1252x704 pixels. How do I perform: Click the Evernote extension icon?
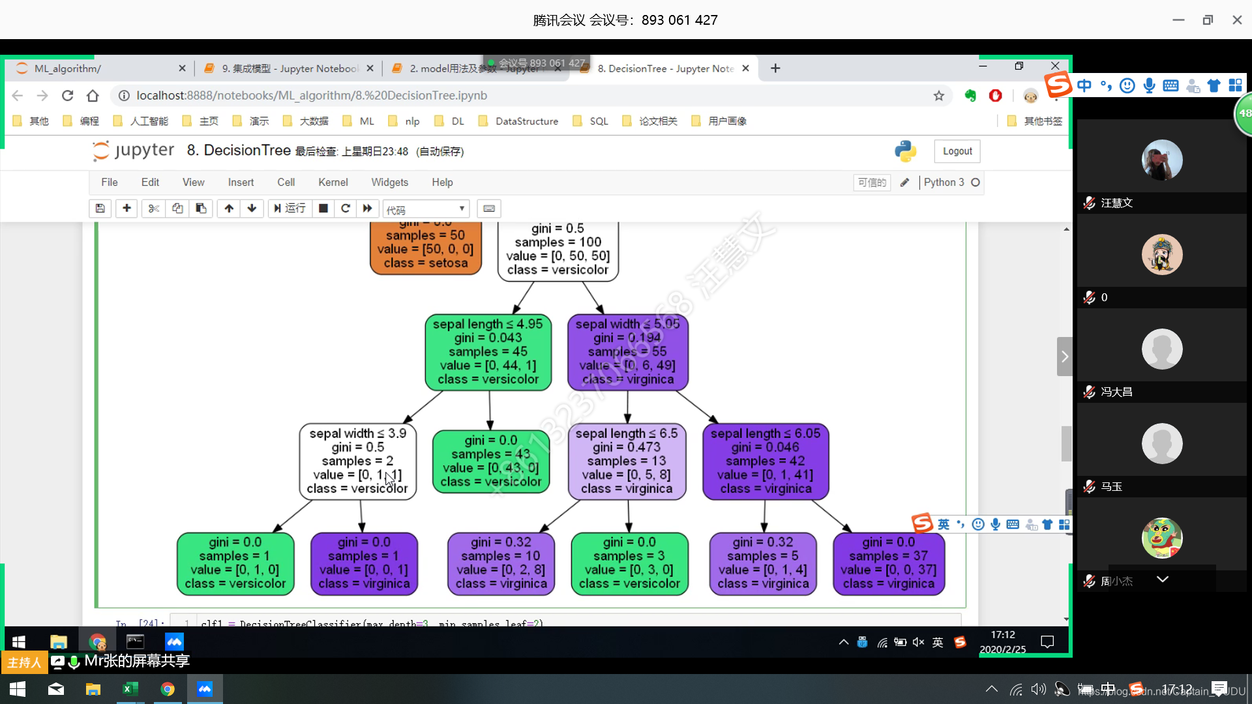tap(970, 96)
